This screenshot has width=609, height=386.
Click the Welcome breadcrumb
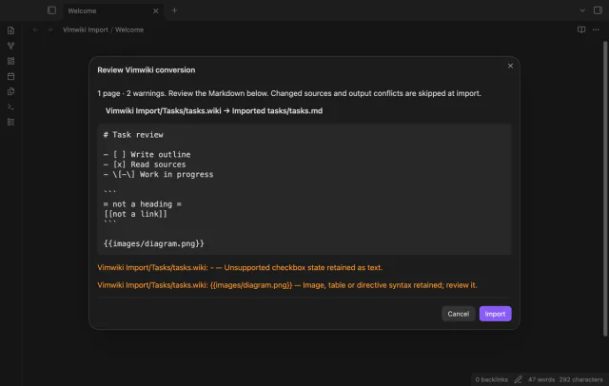[129, 29]
